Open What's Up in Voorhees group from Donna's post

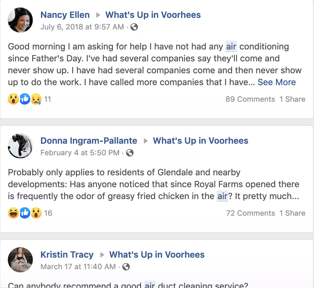(200, 141)
